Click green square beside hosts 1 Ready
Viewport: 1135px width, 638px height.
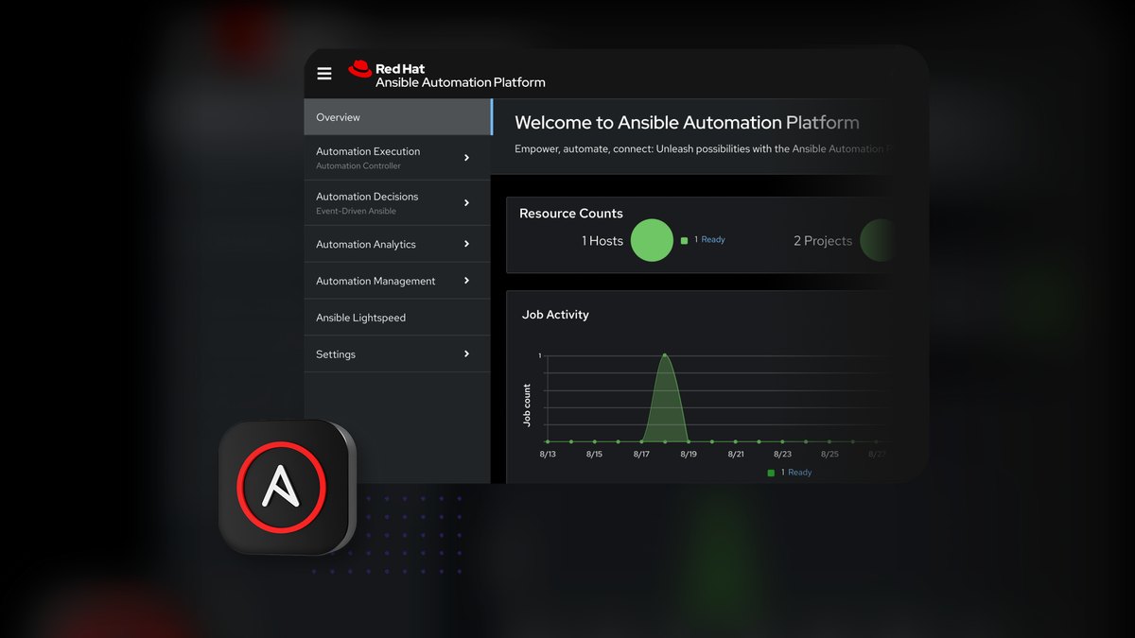point(685,241)
